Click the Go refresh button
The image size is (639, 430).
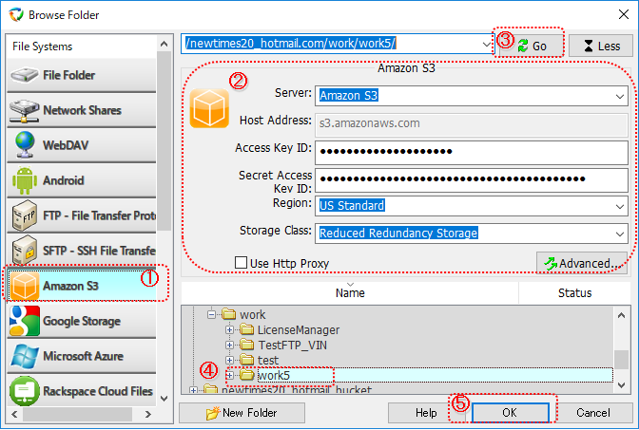[x=531, y=46]
